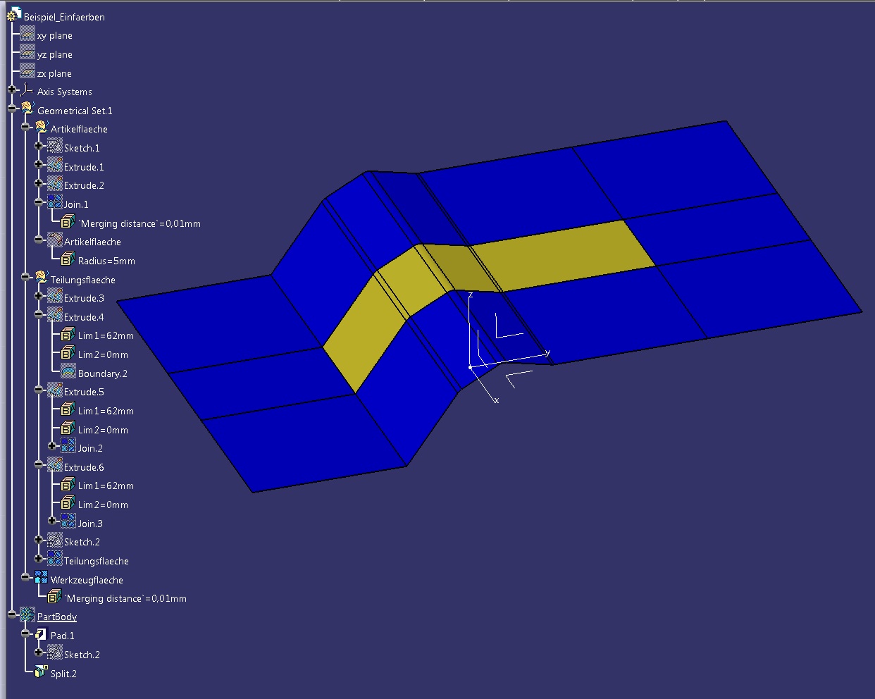
Task: Expand the Join.2 node
Action: pyautogui.click(x=52, y=446)
